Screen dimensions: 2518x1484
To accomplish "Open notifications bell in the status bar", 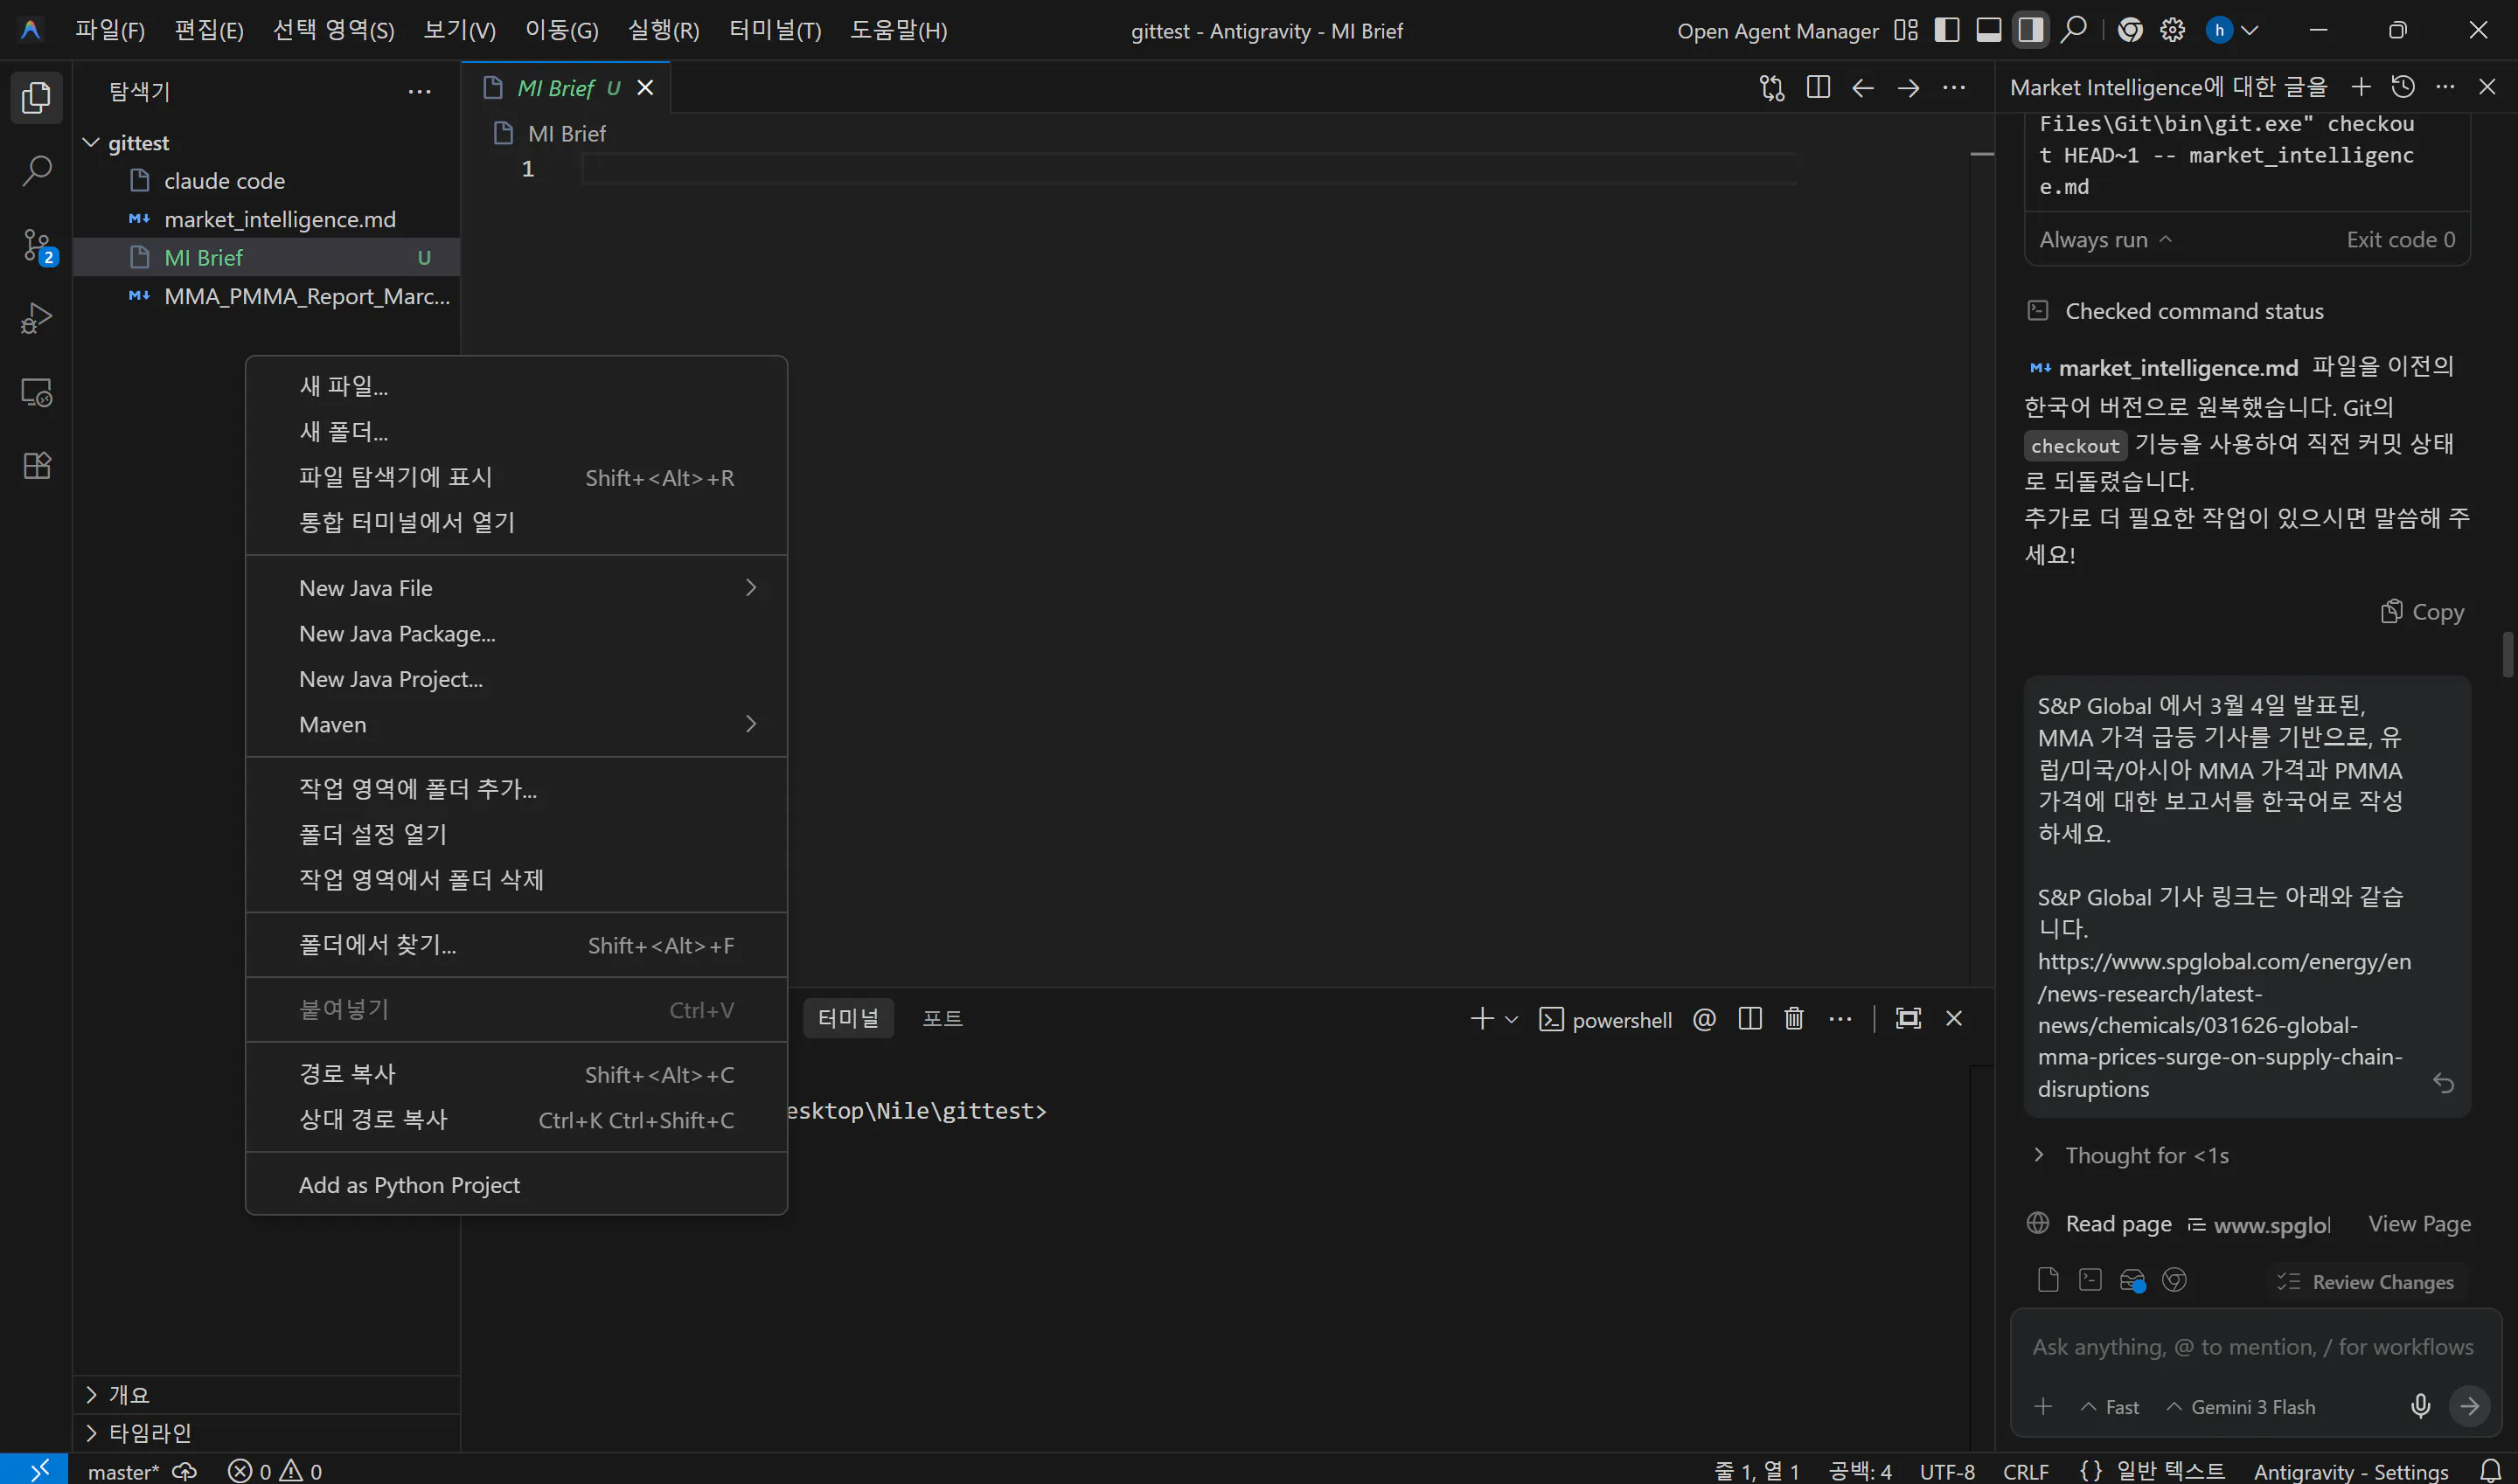I will (2490, 1470).
